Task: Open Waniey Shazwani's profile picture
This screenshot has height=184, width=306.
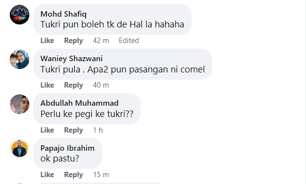Action: tap(20, 59)
